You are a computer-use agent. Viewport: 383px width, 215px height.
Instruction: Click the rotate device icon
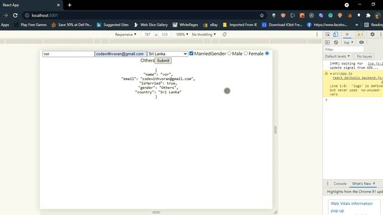pyautogui.click(x=225, y=35)
